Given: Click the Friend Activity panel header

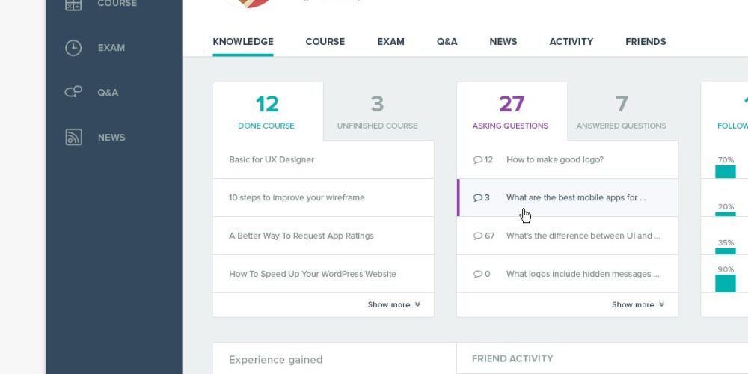Looking at the screenshot, I should [512, 358].
